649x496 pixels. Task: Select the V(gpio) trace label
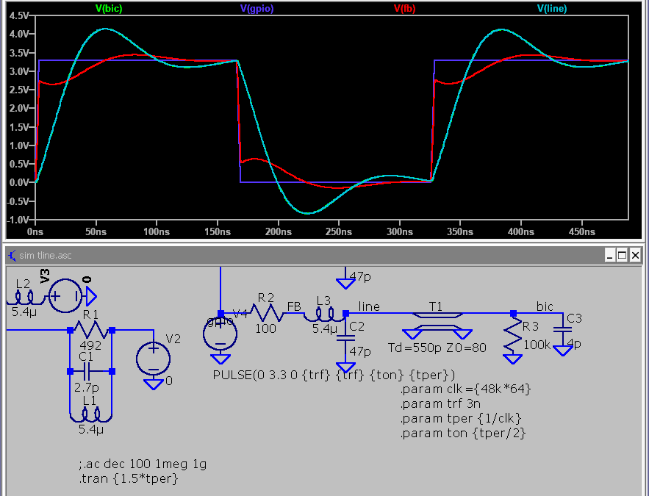pos(257,9)
